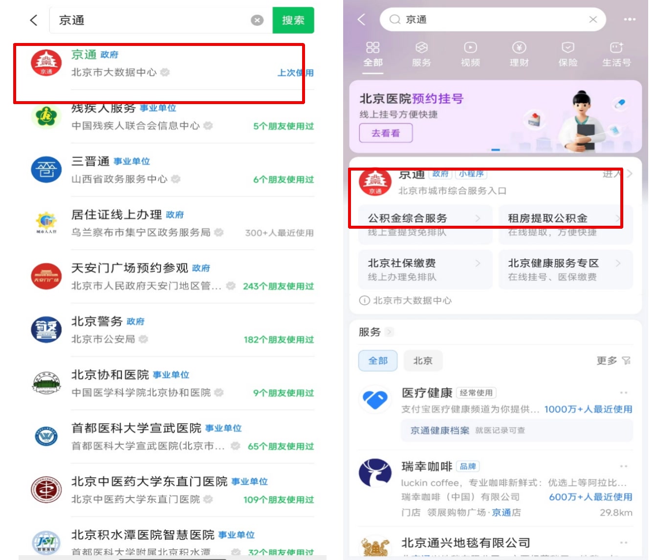Open the 更多 filter option
This screenshot has height=560, width=656.
point(613,361)
